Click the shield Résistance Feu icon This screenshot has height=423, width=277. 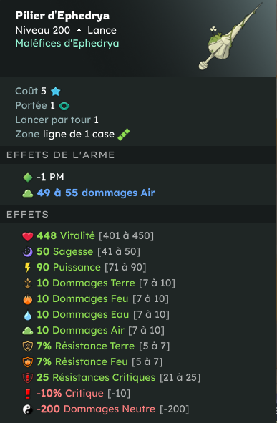point(27,361)
